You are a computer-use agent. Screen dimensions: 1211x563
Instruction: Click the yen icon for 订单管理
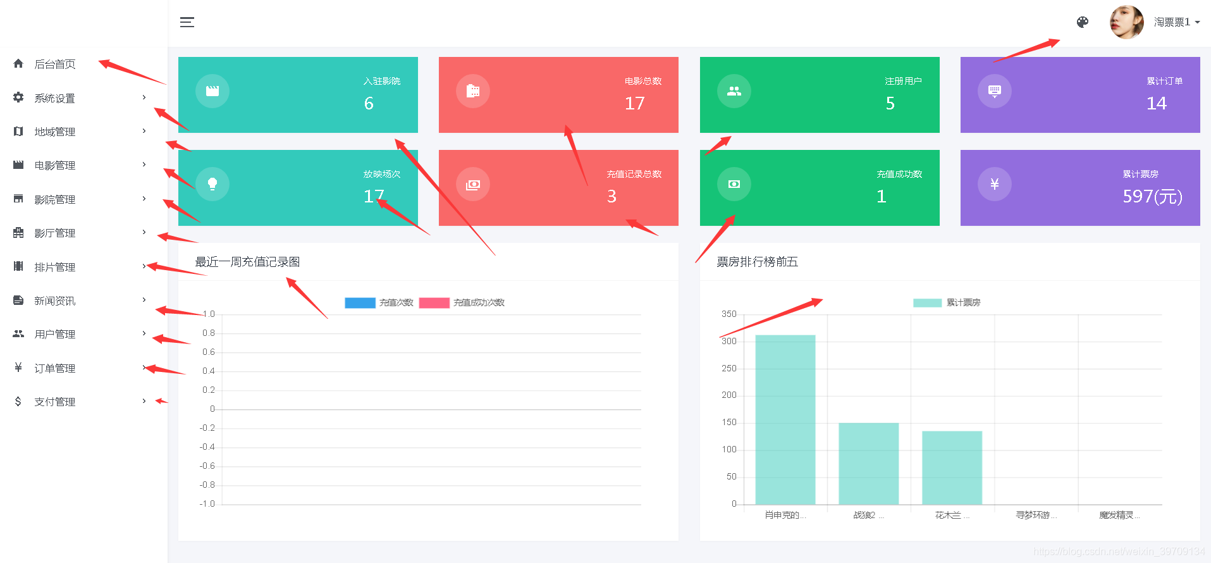click(x=18, y=368)
